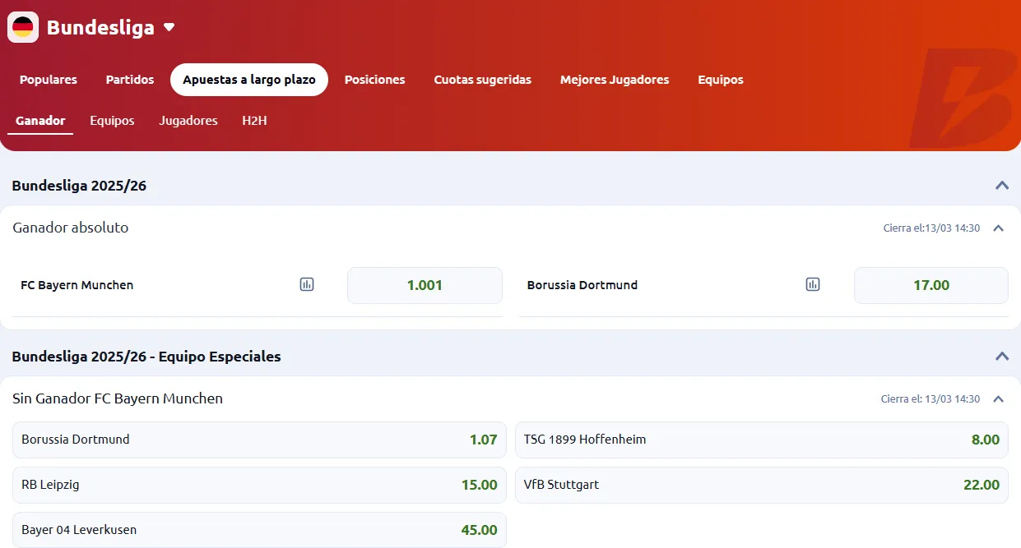Switch to the Posiciones tab
This screenshot has width=1021, height=548.
coord(374,80)
